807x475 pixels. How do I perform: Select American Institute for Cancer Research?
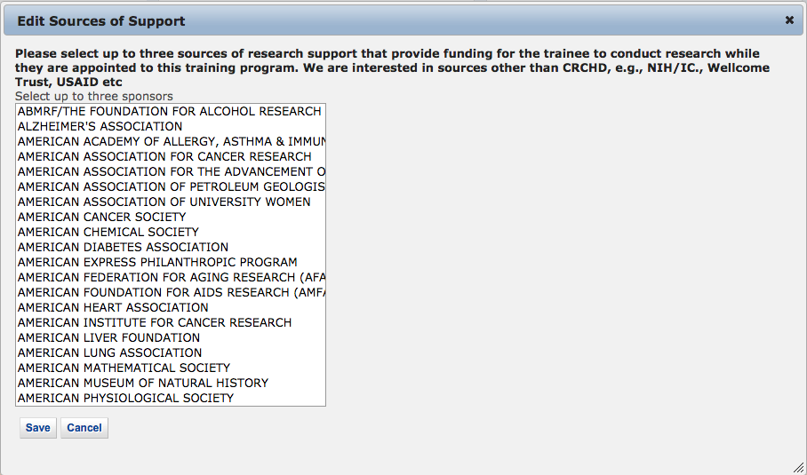[155, 322]
